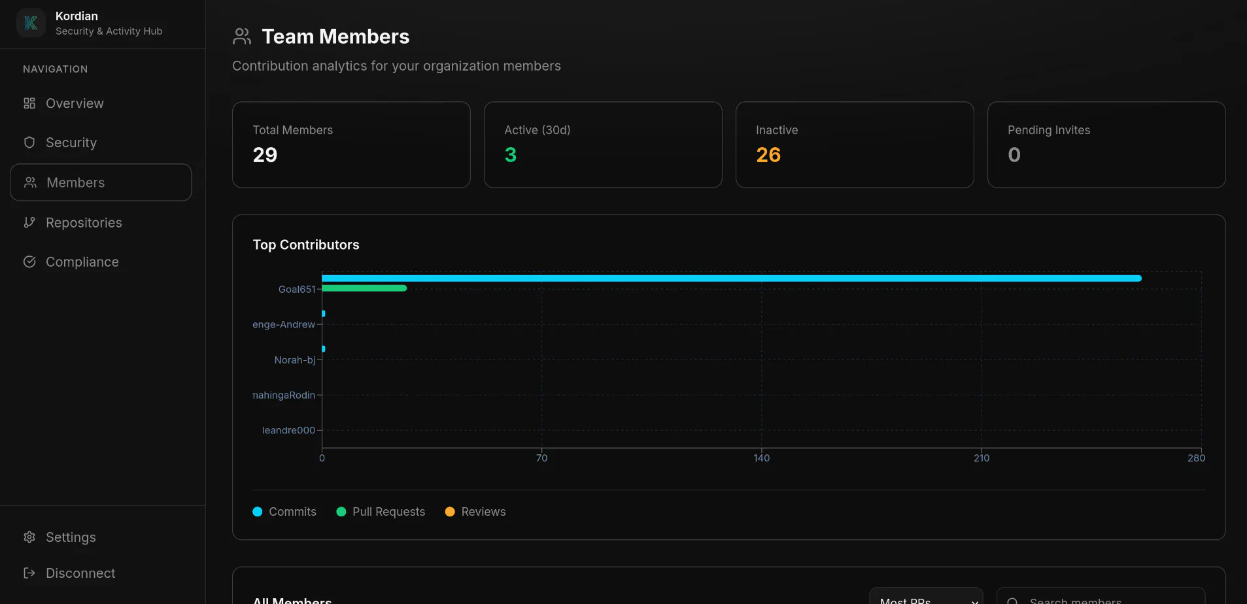Click the leandre000 contributor label
The image size is (1247, 604).
click(x=288, y=430)
